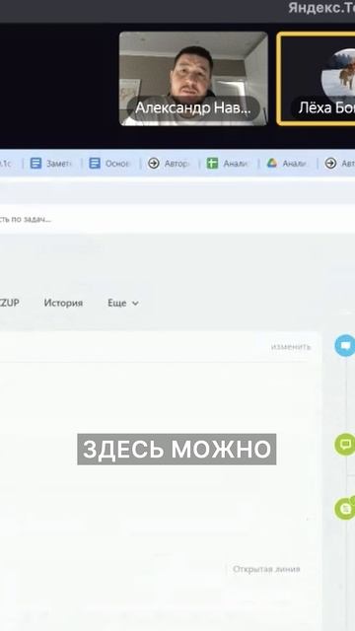Image resolution: width=355 pixels, height=631 pixels.
Task: Select the Лёха participant tile
Action: (316, 79)
